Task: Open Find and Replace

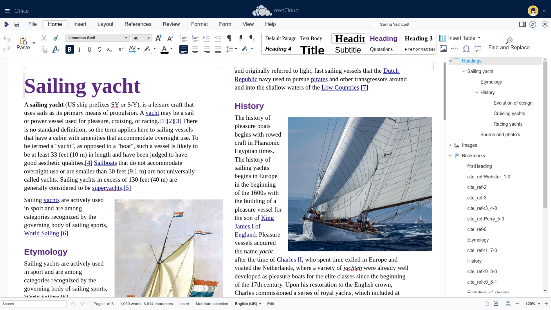Action: click(509, 44)
